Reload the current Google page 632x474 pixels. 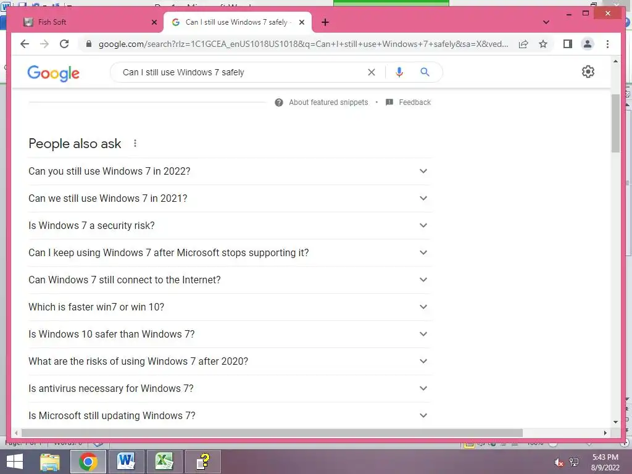point(64,44)
